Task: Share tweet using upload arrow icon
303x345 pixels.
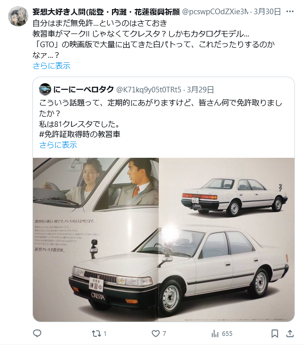Action: coord(290,333)
